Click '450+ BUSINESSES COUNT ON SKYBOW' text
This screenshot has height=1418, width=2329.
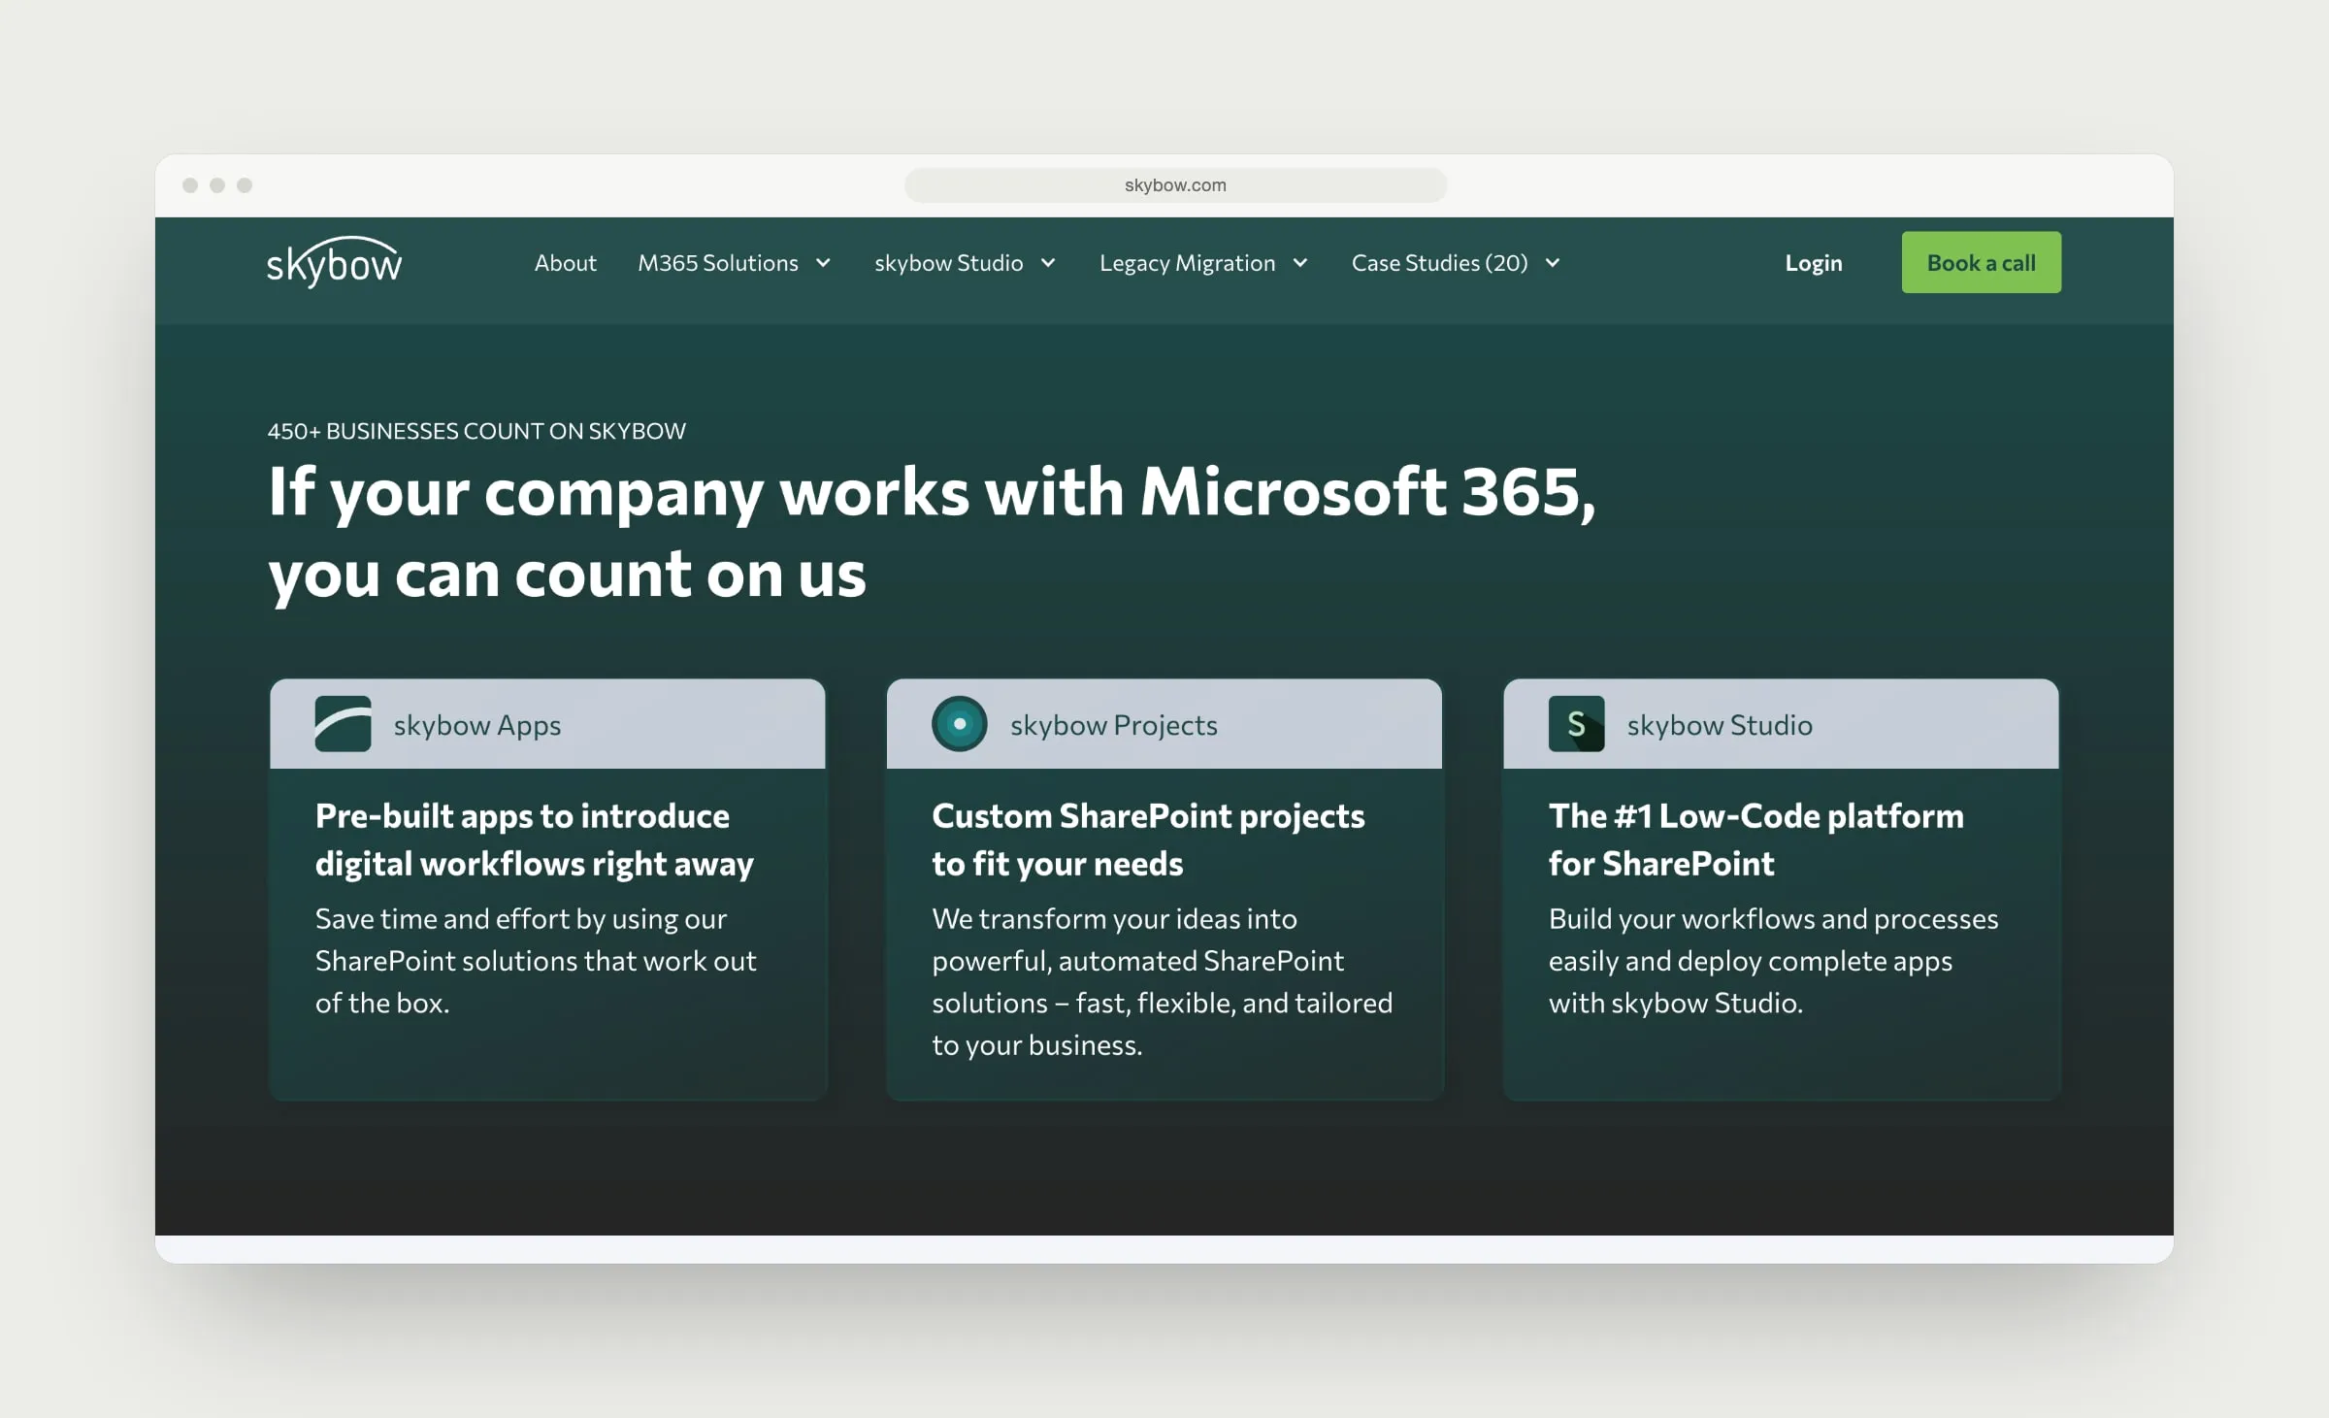(476, 431)
